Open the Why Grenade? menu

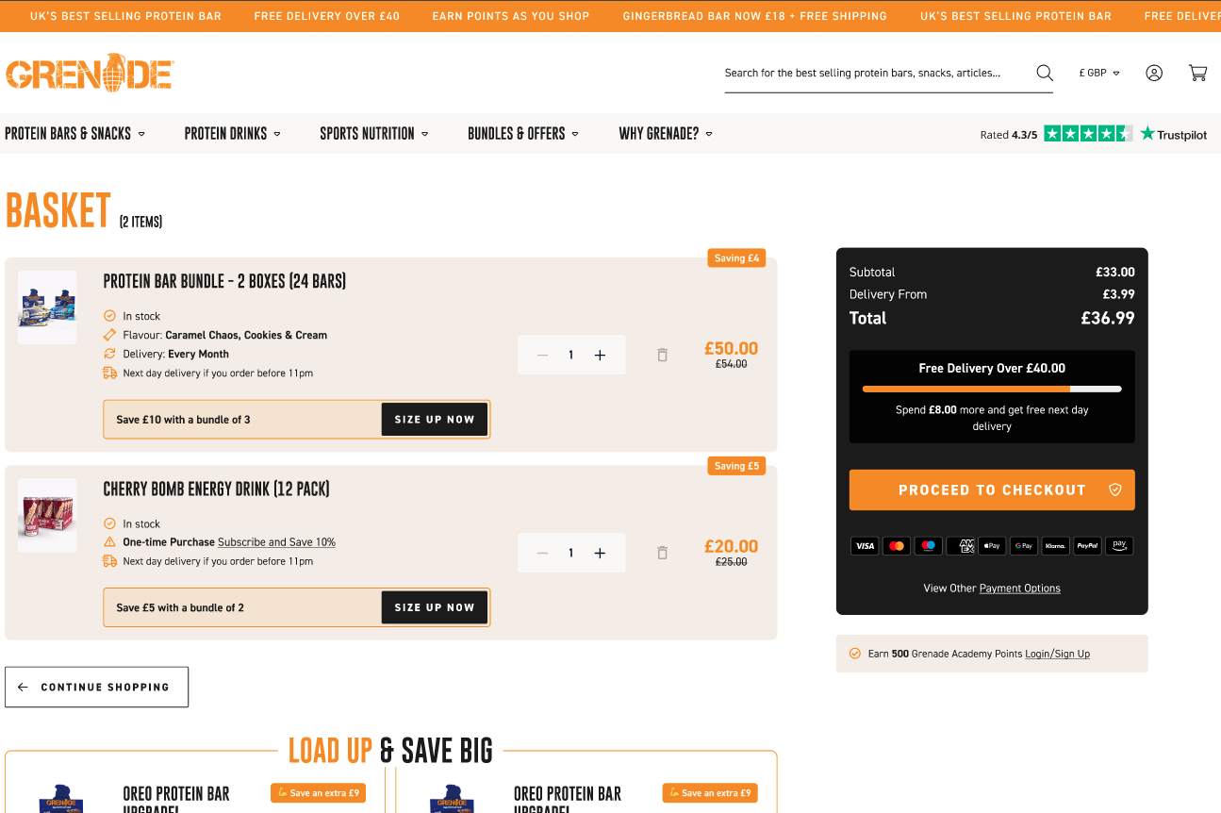[x=665, y=134]
